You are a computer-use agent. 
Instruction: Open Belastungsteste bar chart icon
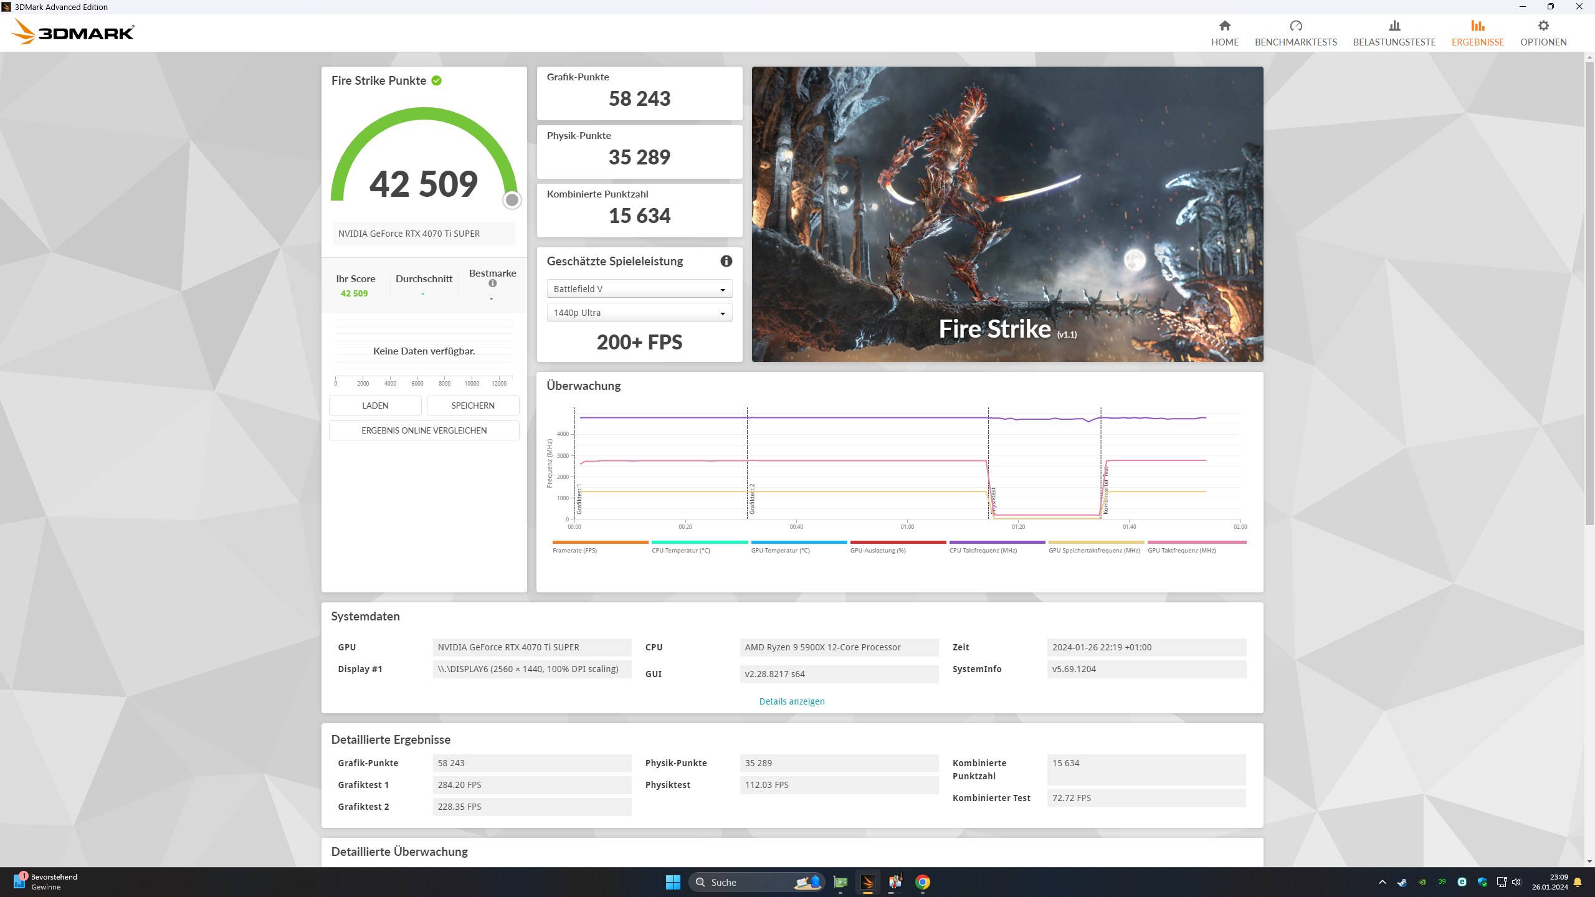(1394, 26)
